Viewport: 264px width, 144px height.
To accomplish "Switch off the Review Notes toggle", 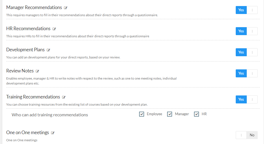I will pos(246,73).
